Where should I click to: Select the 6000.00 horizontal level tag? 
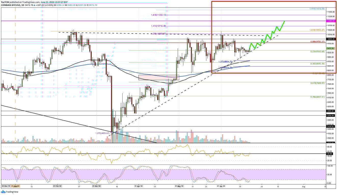(x=331, y=111)
